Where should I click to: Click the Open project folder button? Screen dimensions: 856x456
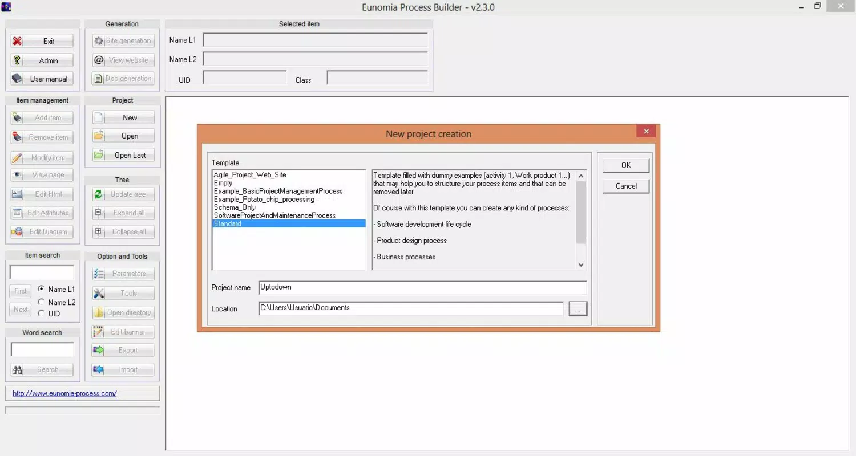pos(123,136)
